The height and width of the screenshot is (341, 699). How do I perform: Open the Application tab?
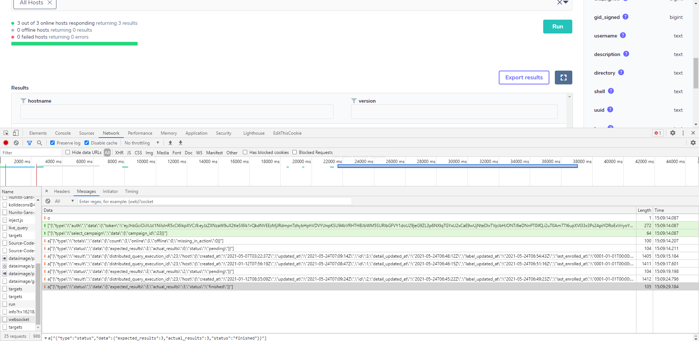pos(196,133)
